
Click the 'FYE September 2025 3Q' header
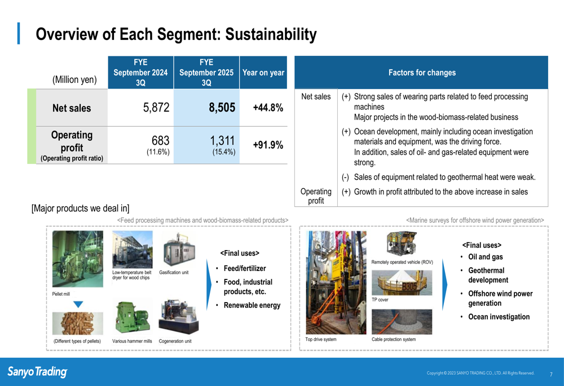tap(206, 72)
